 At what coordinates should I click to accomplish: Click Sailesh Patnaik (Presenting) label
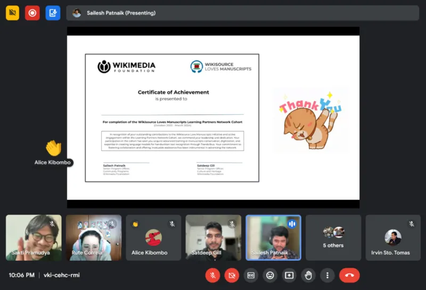click(121, 13)
